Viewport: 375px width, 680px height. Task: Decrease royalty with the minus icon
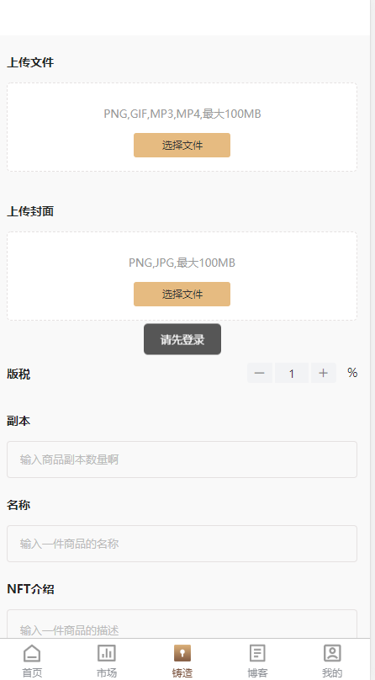(x=259, y=373)
